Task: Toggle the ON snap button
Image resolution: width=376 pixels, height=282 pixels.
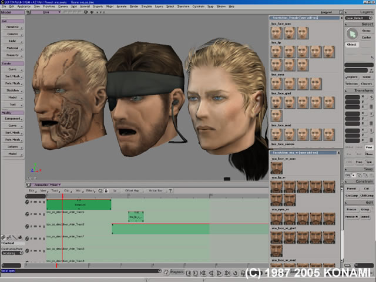Action: click(x=347, y=175)
